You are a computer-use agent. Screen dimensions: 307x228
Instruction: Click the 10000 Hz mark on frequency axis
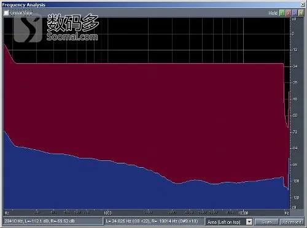click(243, 213)
